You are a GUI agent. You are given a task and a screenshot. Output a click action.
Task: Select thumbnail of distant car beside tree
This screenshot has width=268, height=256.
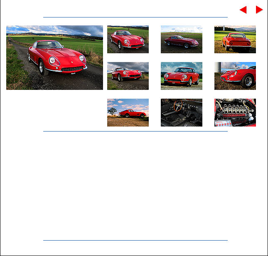pyautogui.click(x=128, y=112)
